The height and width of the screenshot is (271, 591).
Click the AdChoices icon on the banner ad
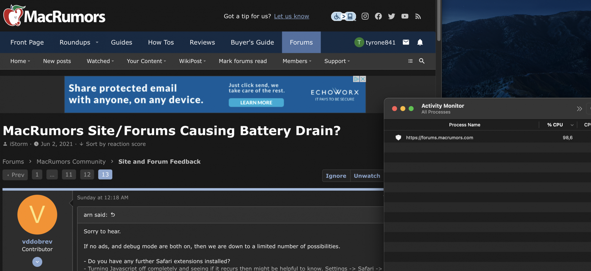(x=356, y=79)
